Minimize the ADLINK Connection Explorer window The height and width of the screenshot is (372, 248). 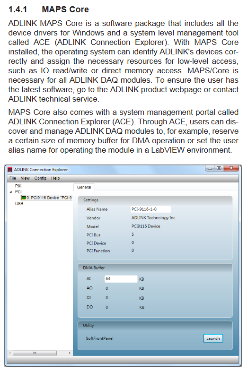pyautogui.click(x=210, y=168)
